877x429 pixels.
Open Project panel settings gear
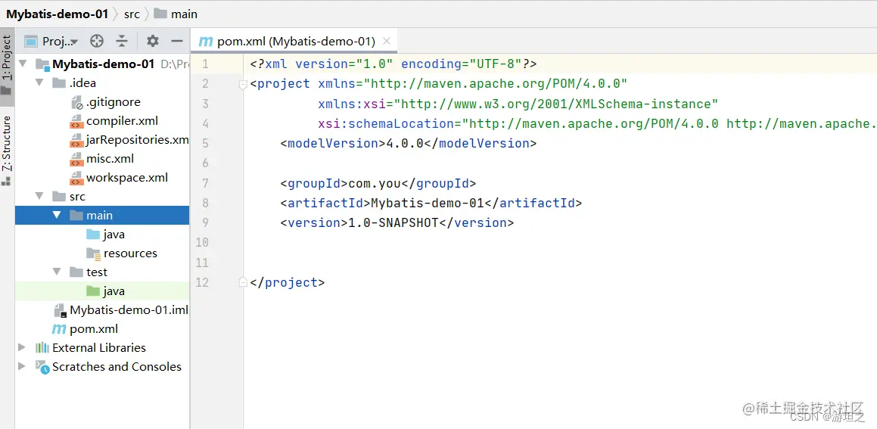[x=152, y=41]
